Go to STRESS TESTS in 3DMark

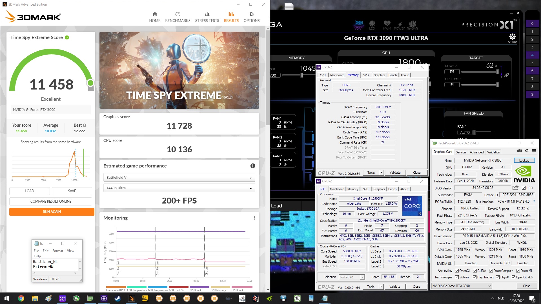(x=207, y=17)
